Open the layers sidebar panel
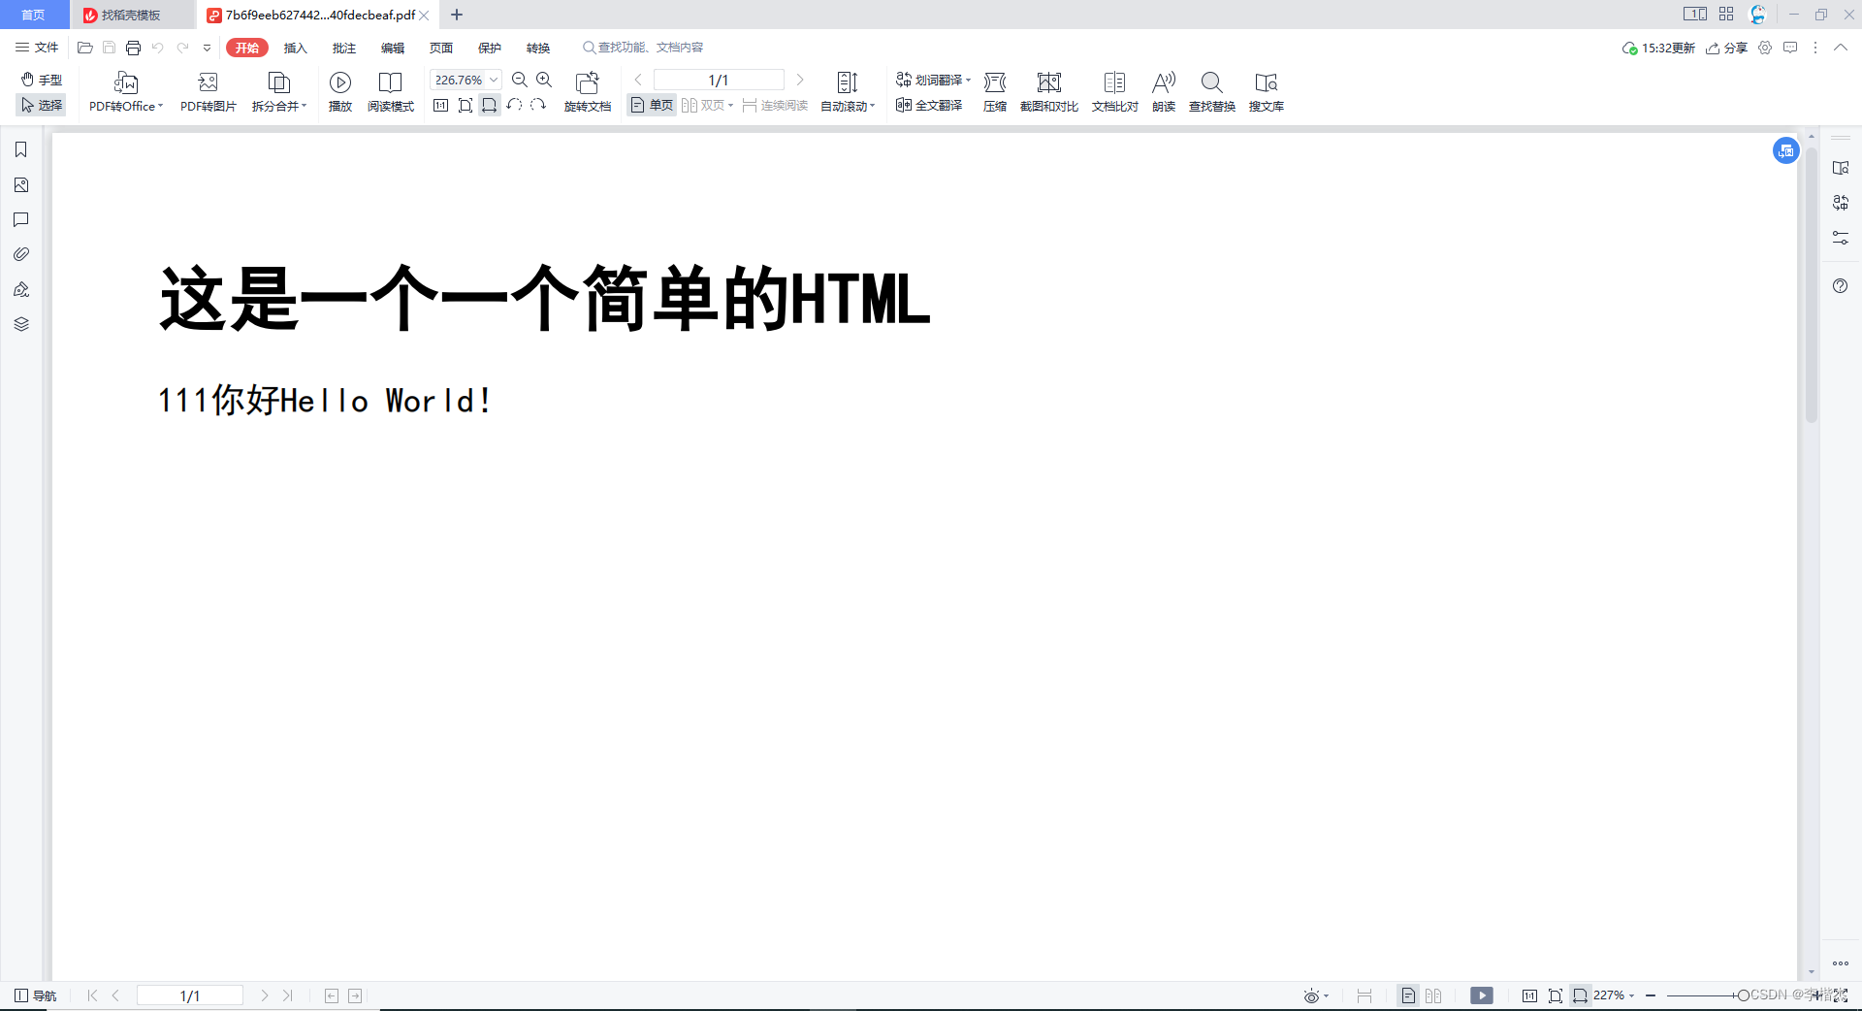 [x=21, y=324]
